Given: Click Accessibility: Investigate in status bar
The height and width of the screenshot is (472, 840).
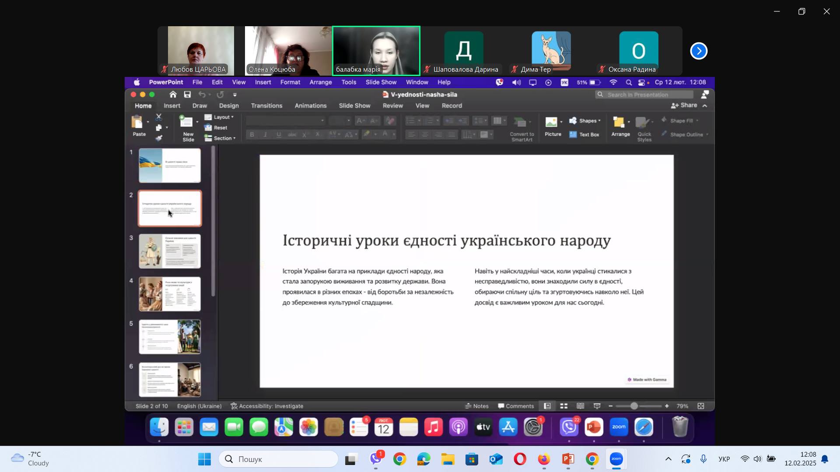Looking at the screenshot, I should [267, 406].
